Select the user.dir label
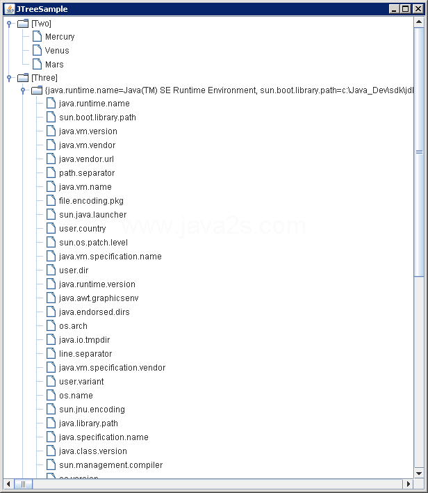 pos(74,270)
